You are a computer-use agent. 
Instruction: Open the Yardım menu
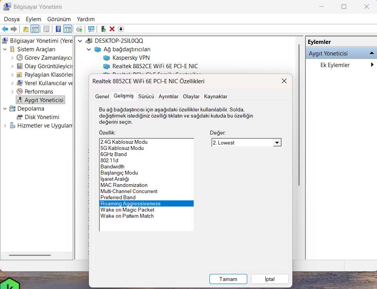click(x=85, y=19)
